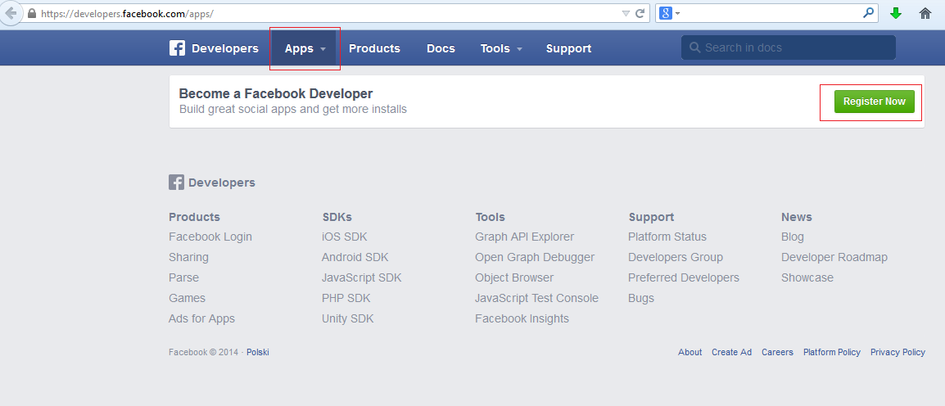
Task: Open the Sharing footer link
Action: pyautogui.click(x=188, y=257)
